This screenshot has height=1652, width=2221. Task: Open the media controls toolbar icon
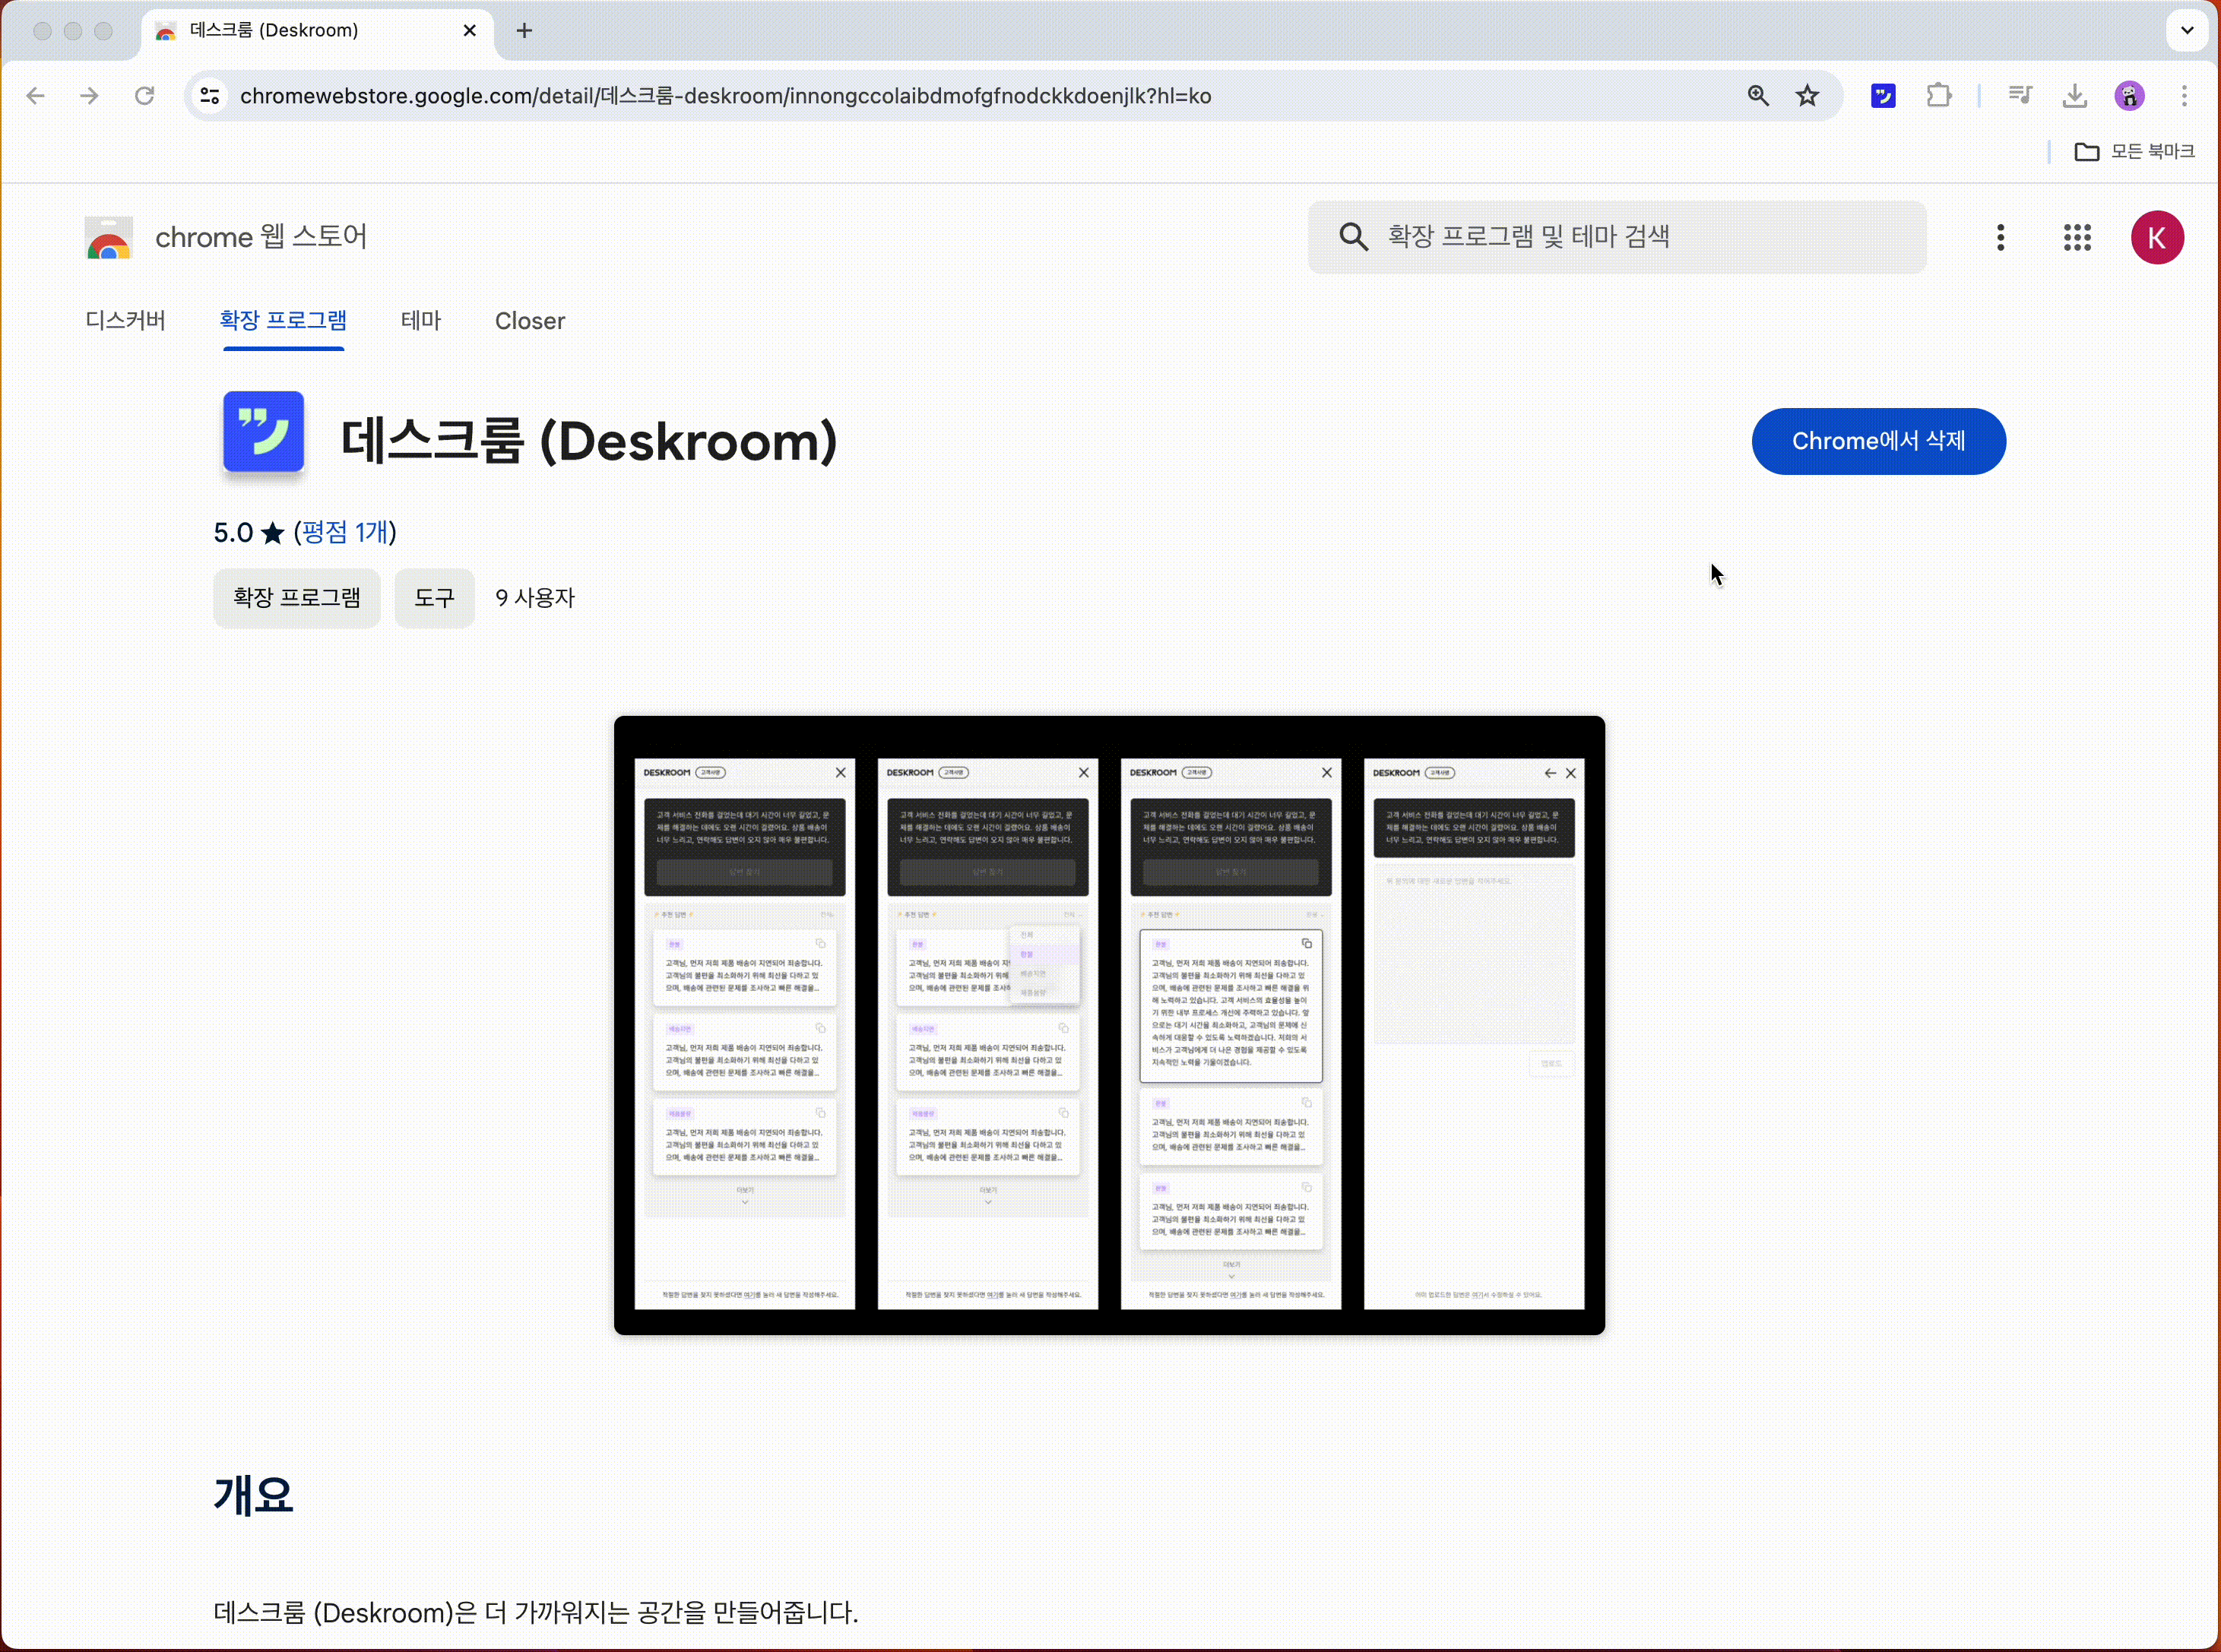pos(2020,96)
